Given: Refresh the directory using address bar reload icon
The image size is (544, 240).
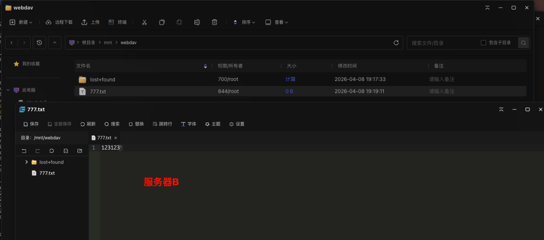Looking at the screenshot, I should 396,43.
